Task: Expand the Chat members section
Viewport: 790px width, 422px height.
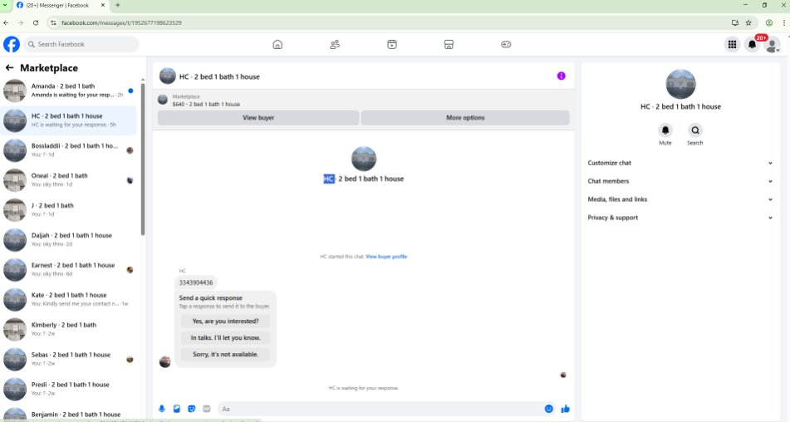Action: tap(680, 181)
